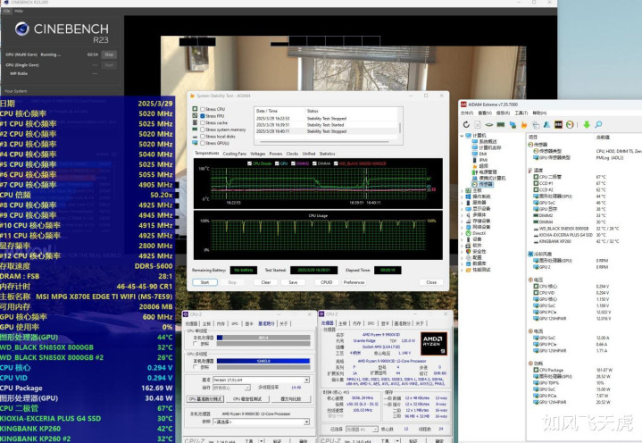Click the CPUID button
This screenshot has width=642, height=443.
[326, 282]
